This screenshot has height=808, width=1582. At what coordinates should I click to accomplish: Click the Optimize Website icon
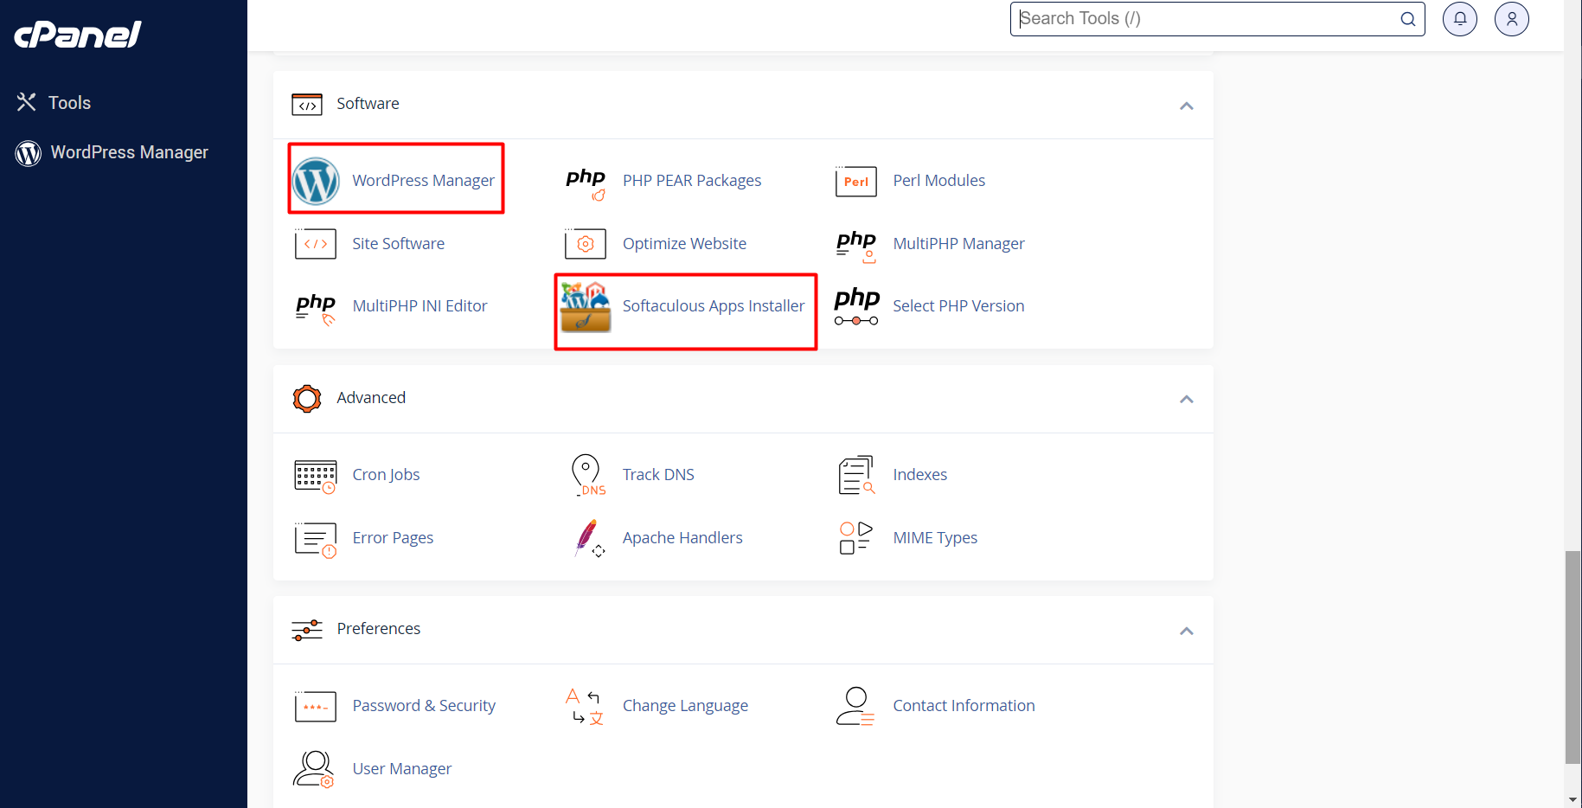point(586,244)
